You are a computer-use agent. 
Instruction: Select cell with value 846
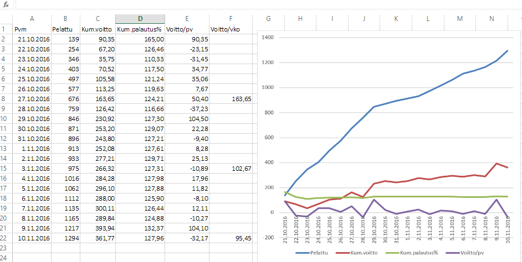(x=65, y=119)
